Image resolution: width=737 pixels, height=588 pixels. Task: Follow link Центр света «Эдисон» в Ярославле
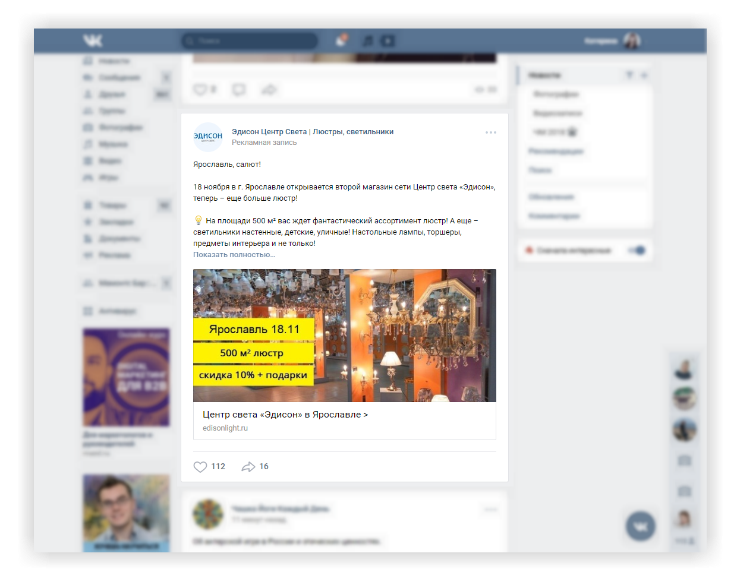(x=285, y=415)
